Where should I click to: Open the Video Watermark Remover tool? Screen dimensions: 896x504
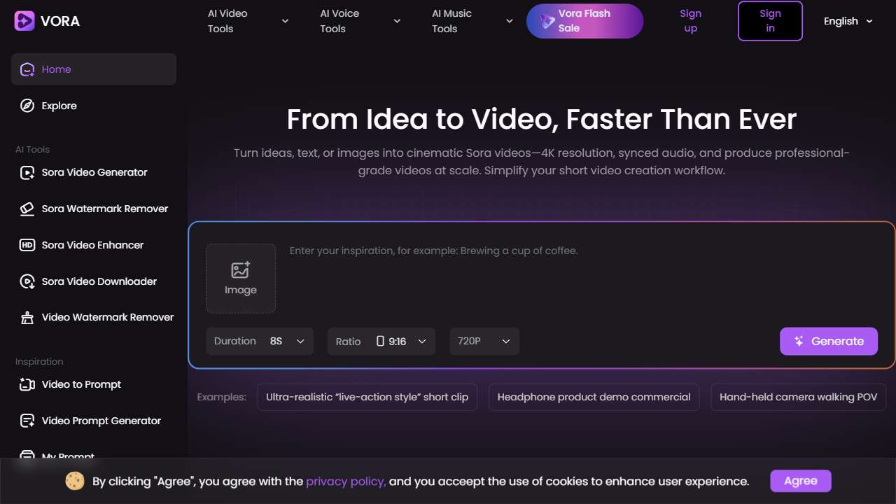click(x=107, y=317)
